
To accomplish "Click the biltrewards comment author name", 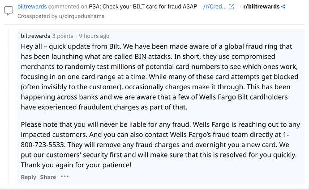I will (35, 36).
